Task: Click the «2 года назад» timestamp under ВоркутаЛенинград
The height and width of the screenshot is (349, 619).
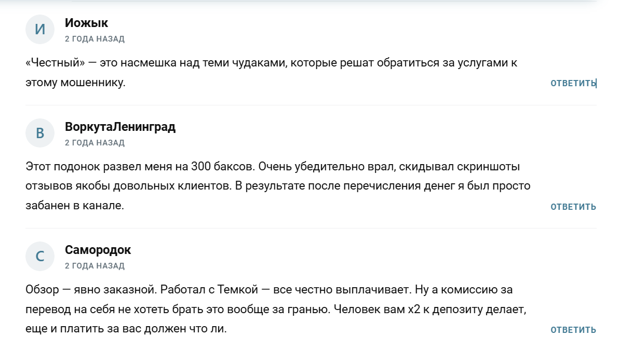Action: (95, 142)
